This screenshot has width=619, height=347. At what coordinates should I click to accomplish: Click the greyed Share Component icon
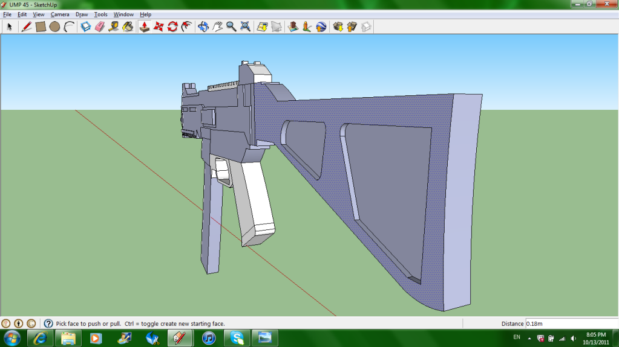366,27
